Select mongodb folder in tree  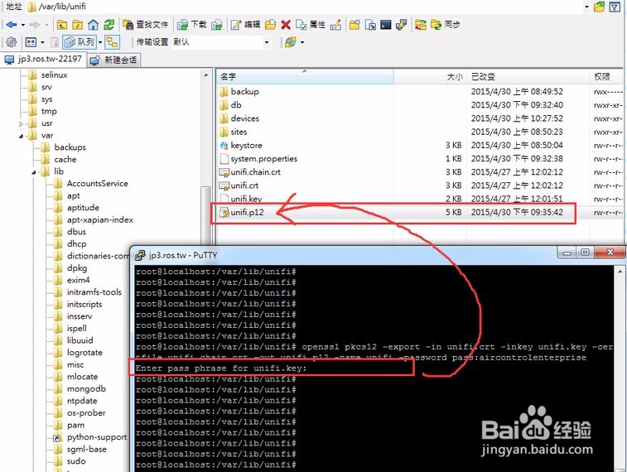86,388
